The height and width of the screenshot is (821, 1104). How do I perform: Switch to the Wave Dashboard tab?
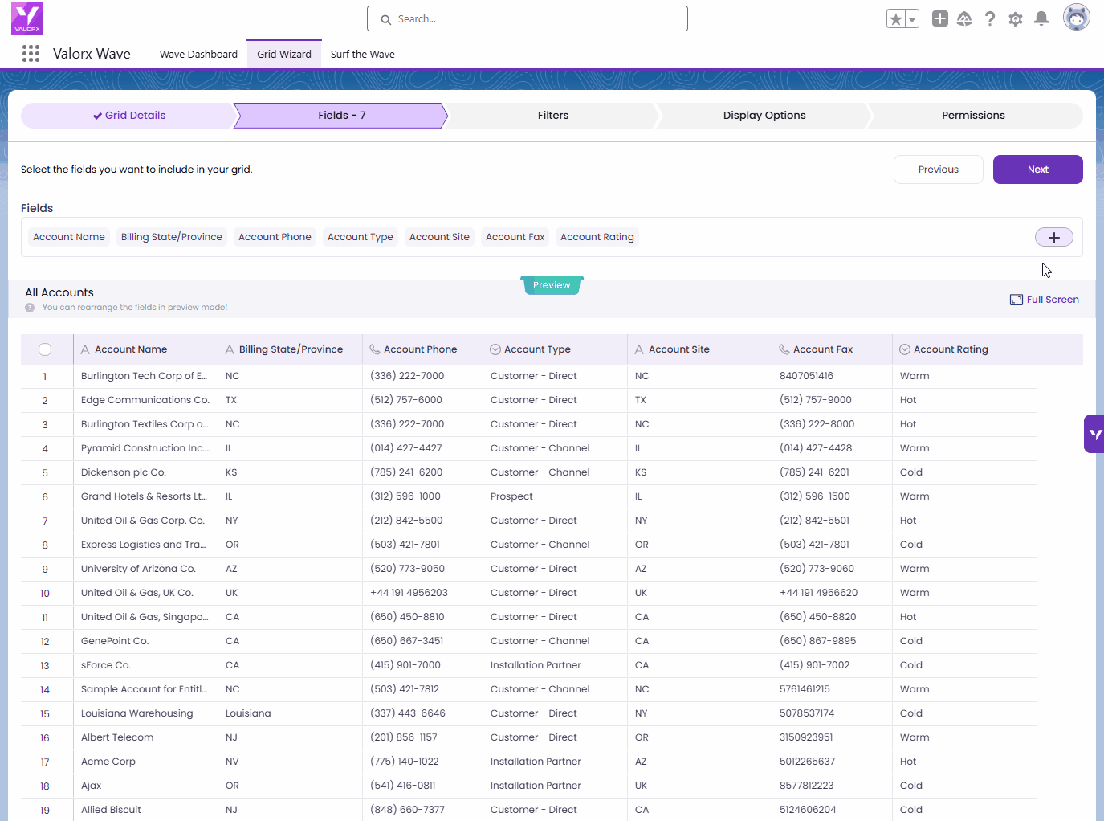tap(198, 55)
